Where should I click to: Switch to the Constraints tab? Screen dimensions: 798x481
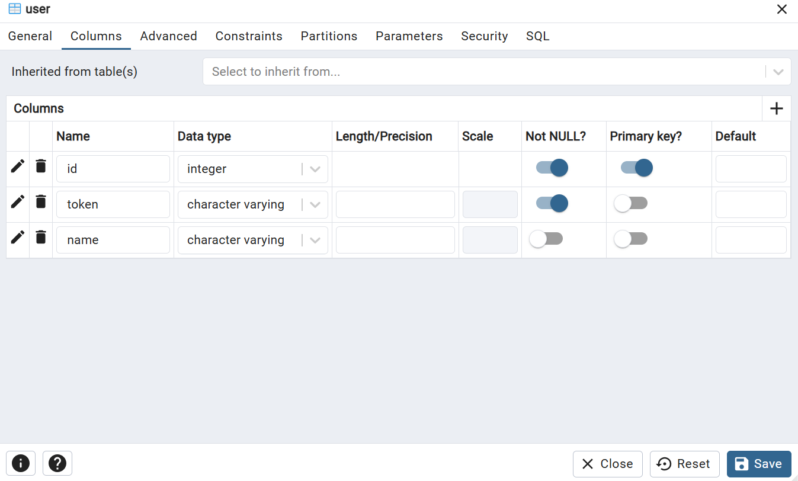[249, 36]
